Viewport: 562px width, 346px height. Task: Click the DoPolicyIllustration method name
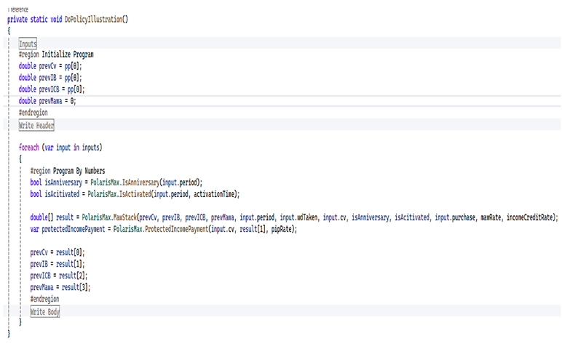click(x=92, y=20)
